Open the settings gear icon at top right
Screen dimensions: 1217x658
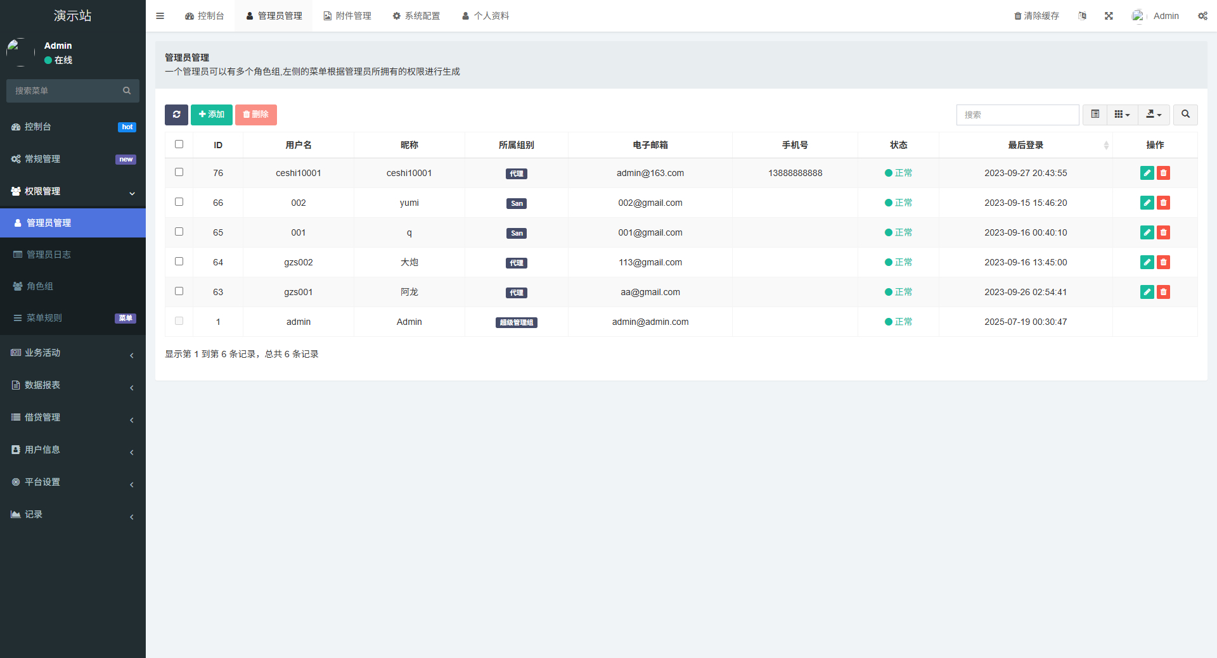(x=1202, y=15)
